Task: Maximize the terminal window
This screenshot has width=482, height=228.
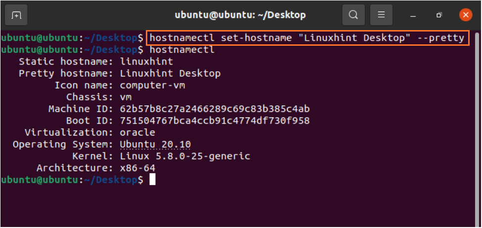Action: tap(439, 15)
